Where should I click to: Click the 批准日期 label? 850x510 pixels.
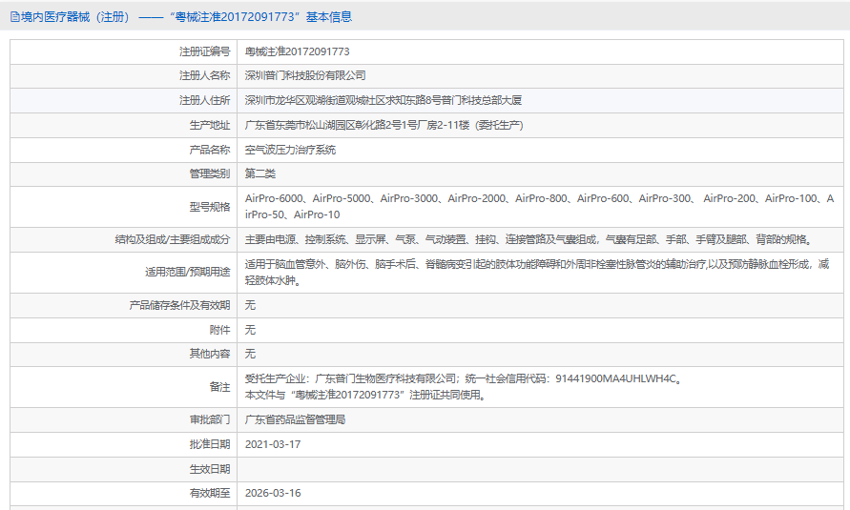[x=210, y=445]
